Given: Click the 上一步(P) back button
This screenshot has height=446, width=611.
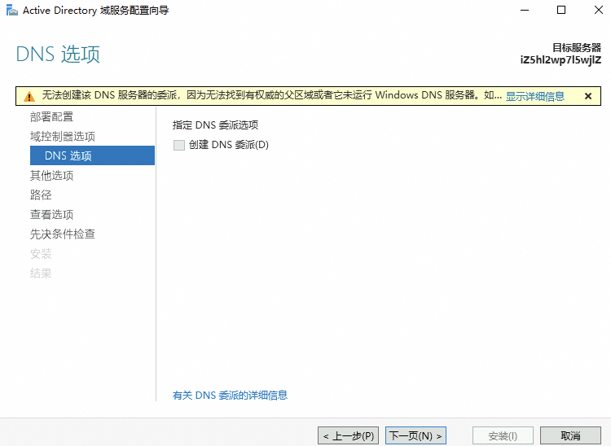Looking at the screenshot, I should click(348, 435).
